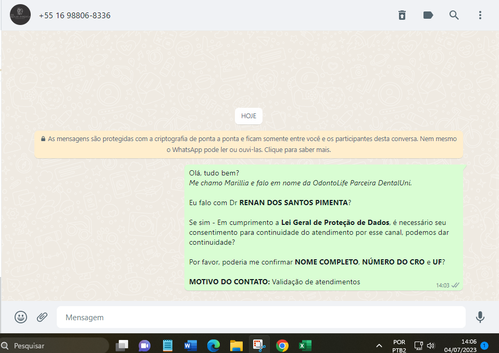Click the message read receipt checkmarks
This screenshot has width=499, height=353.
[455, 285]
